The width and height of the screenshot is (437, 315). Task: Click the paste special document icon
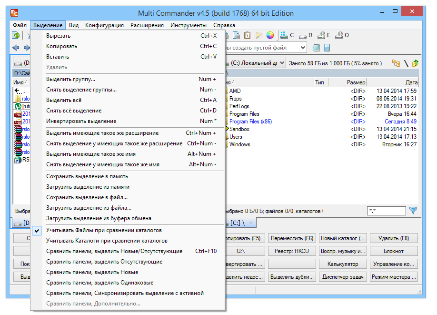[236, 35]
